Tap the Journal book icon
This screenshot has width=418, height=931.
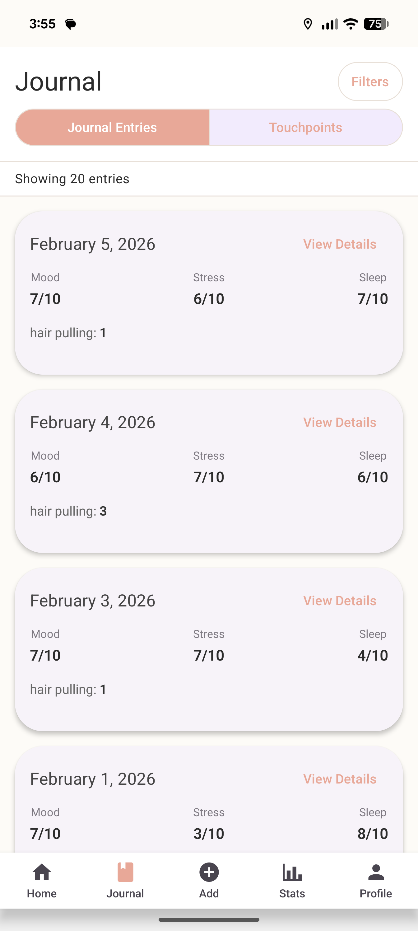(125, 873)
